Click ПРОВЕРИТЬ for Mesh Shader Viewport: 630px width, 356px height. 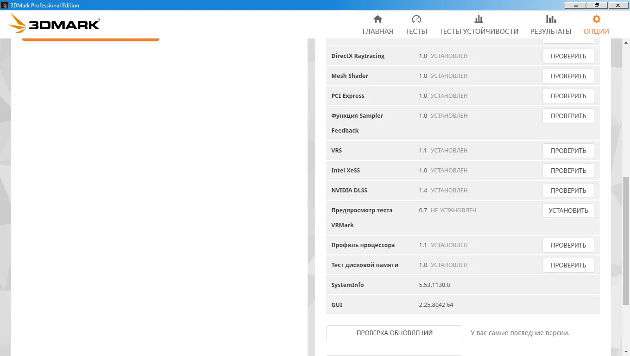[x=568, y=76]
